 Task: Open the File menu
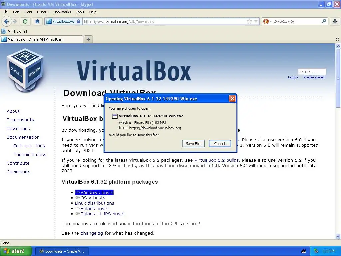[x=5, y=12]
